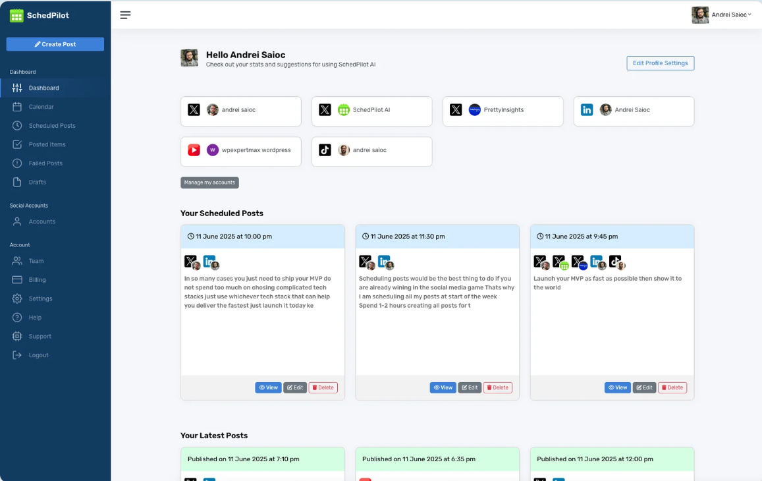
Task: Open Scheduled Posts in sidebar
Action: click(51, 126)
